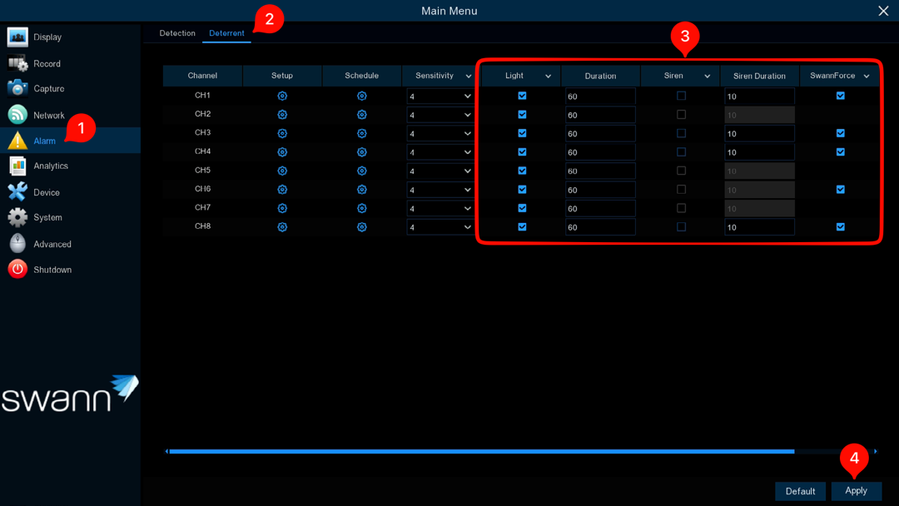This screenshot has height=506, width=899.
Task: Open CH1 Setup gear icon
Action: (282, 96)
